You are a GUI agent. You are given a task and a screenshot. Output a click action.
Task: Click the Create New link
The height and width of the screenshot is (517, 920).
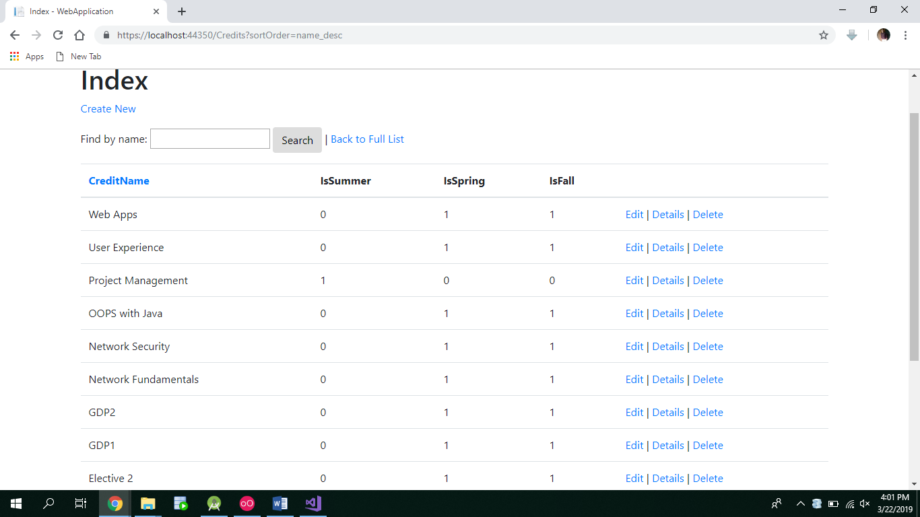(x=108, y=109)
